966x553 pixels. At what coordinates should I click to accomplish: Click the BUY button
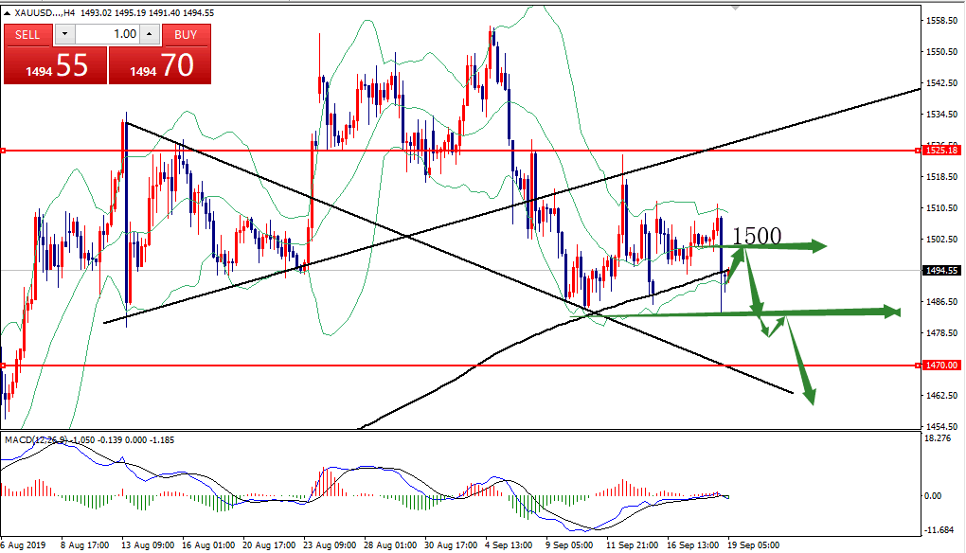(186, 34)
